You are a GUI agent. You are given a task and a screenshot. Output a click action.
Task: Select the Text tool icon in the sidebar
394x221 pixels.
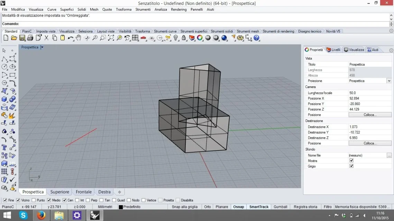tap(4, 147)
